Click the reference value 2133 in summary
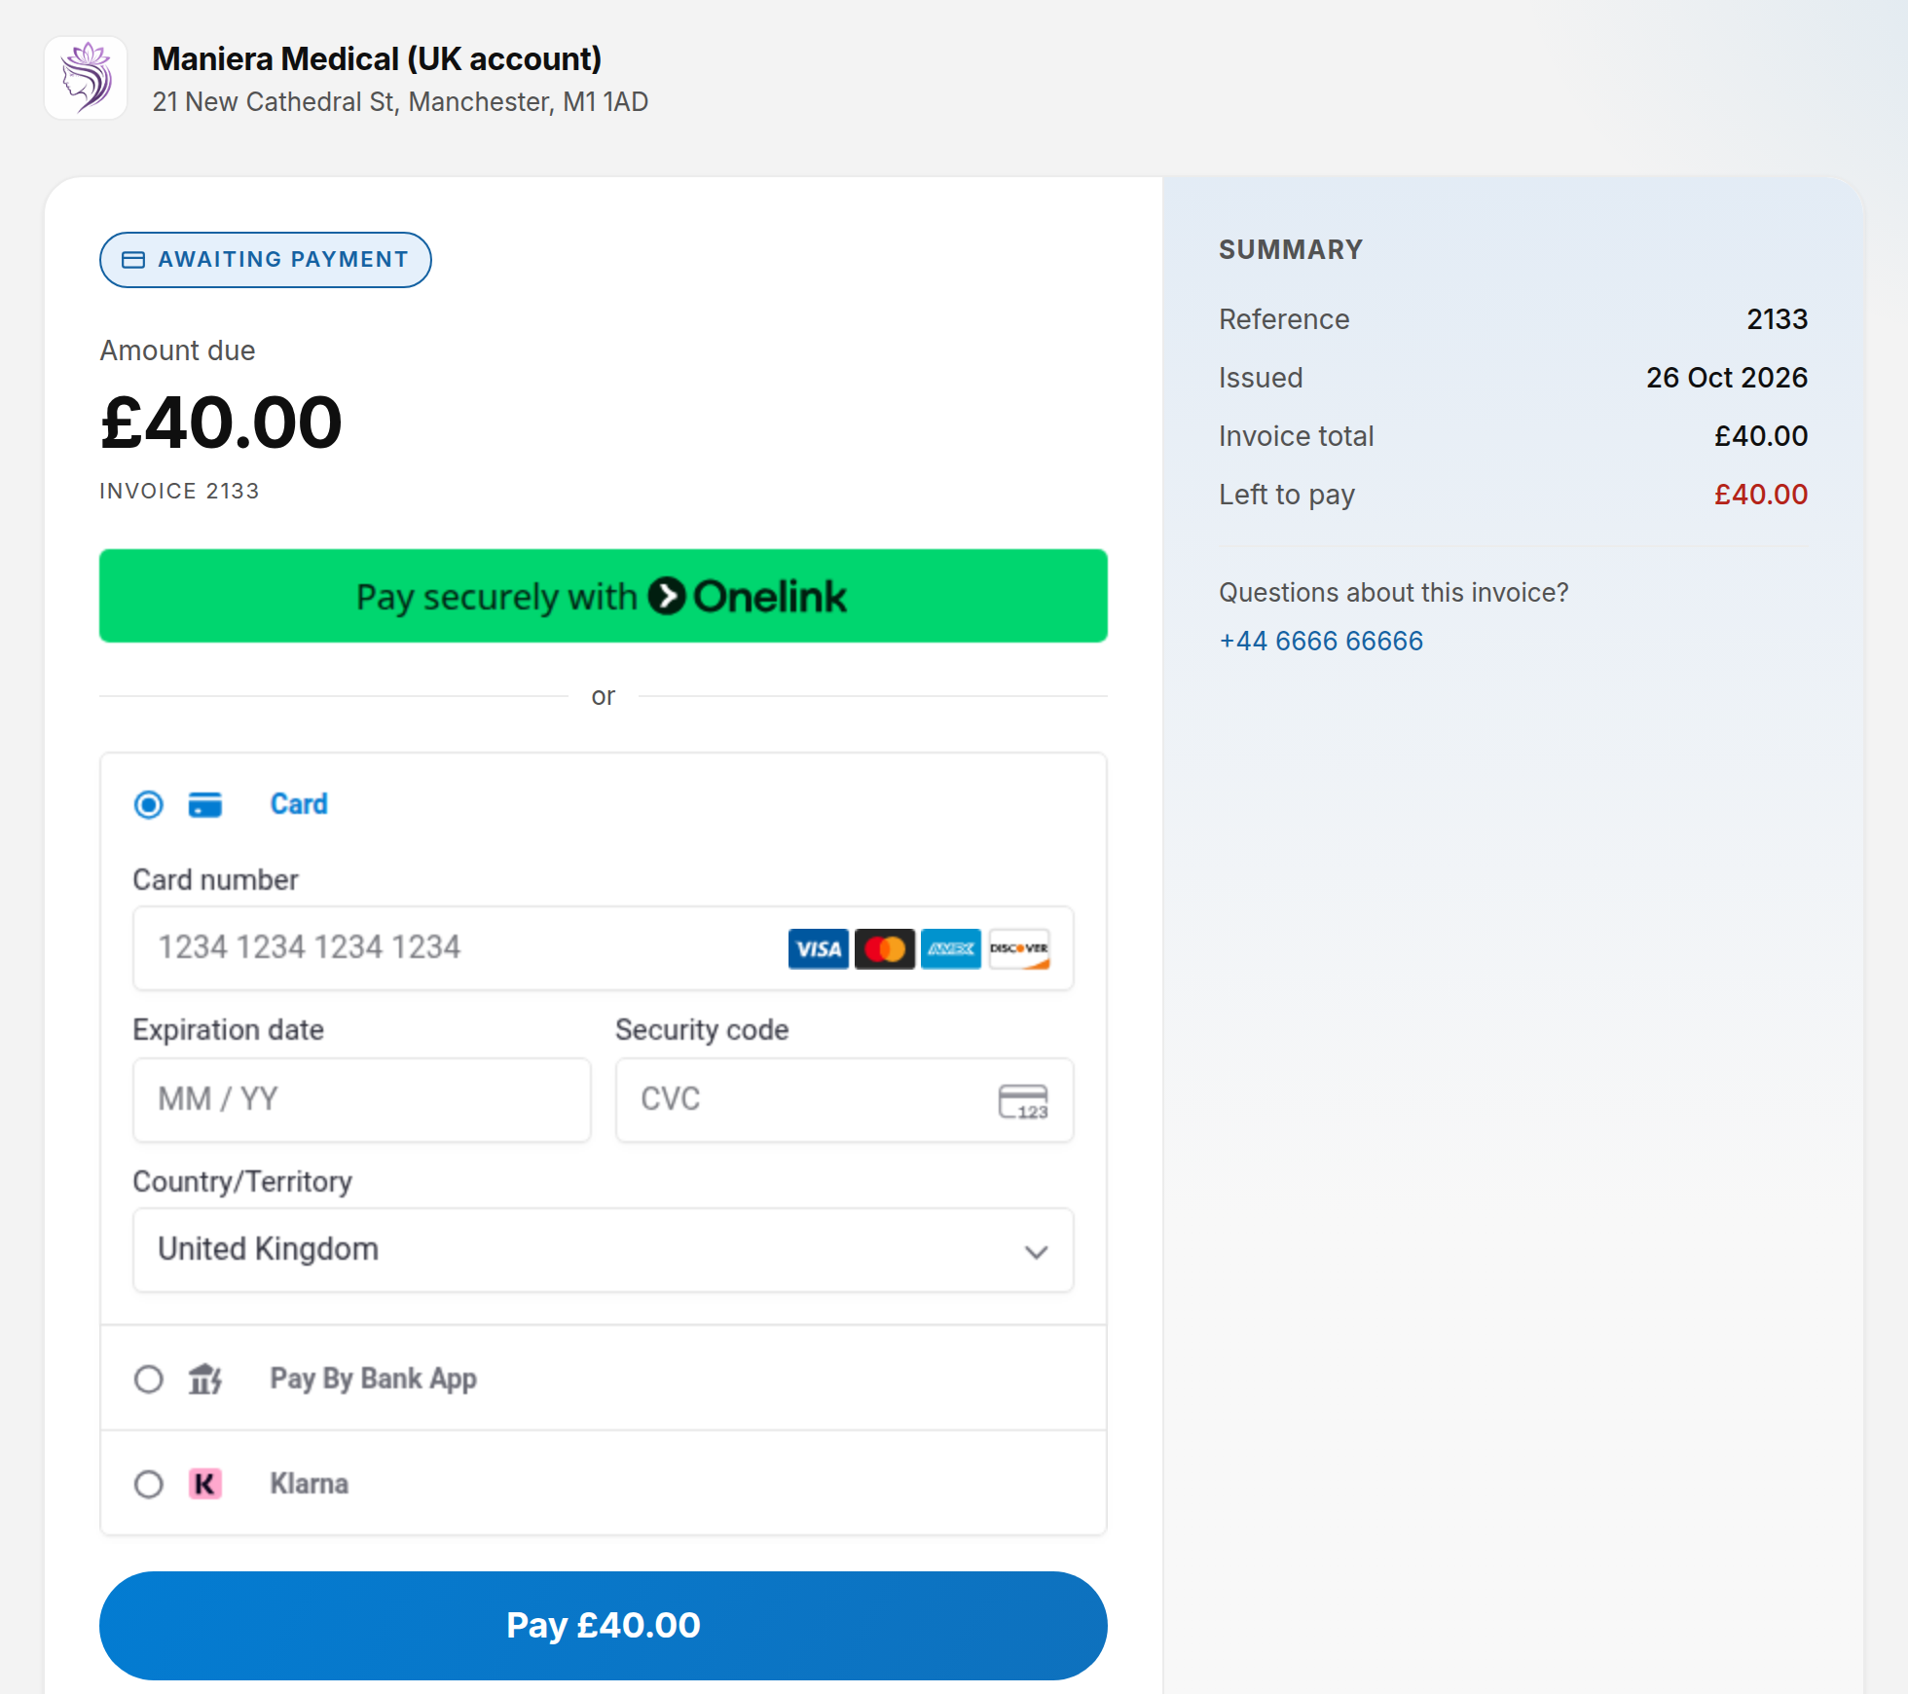 1777,319
